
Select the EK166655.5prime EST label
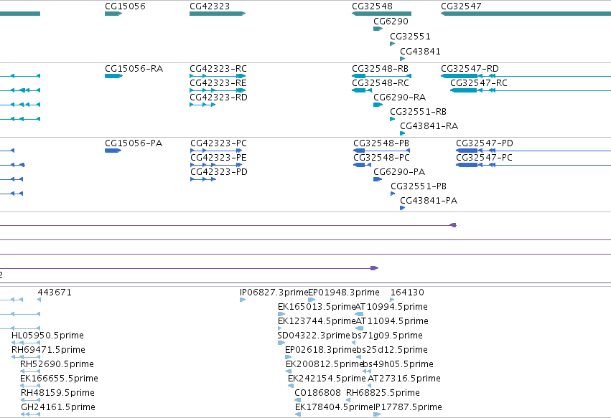[x=59, y=379]
